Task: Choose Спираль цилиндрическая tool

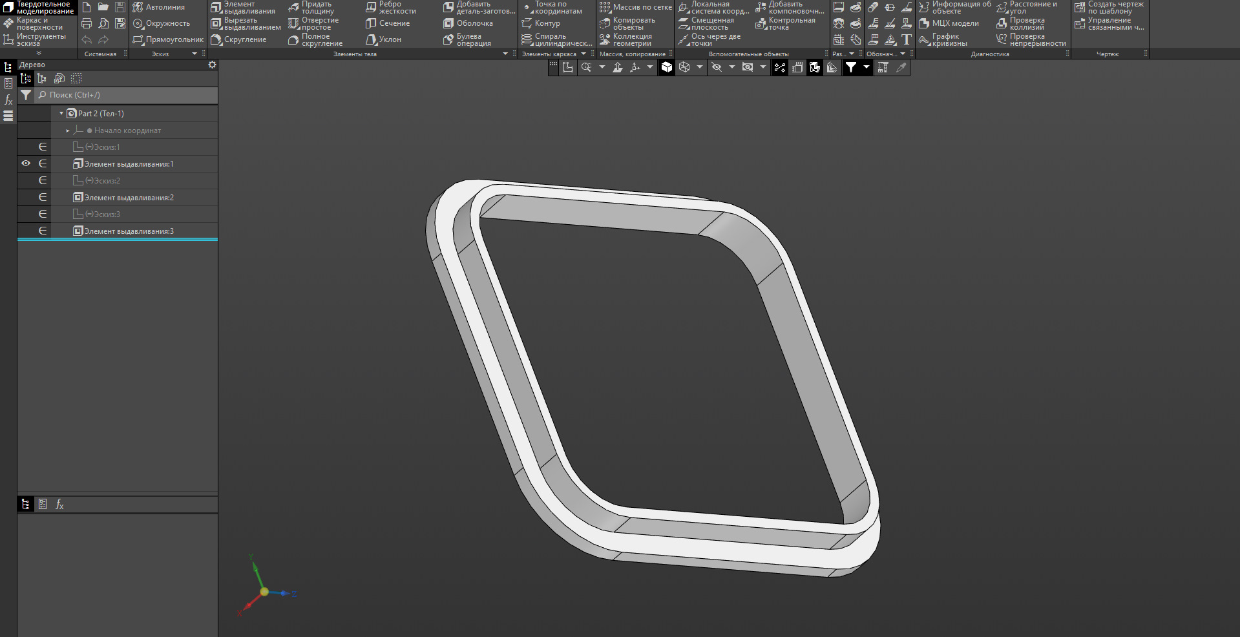Action: (x=556, y=39)
